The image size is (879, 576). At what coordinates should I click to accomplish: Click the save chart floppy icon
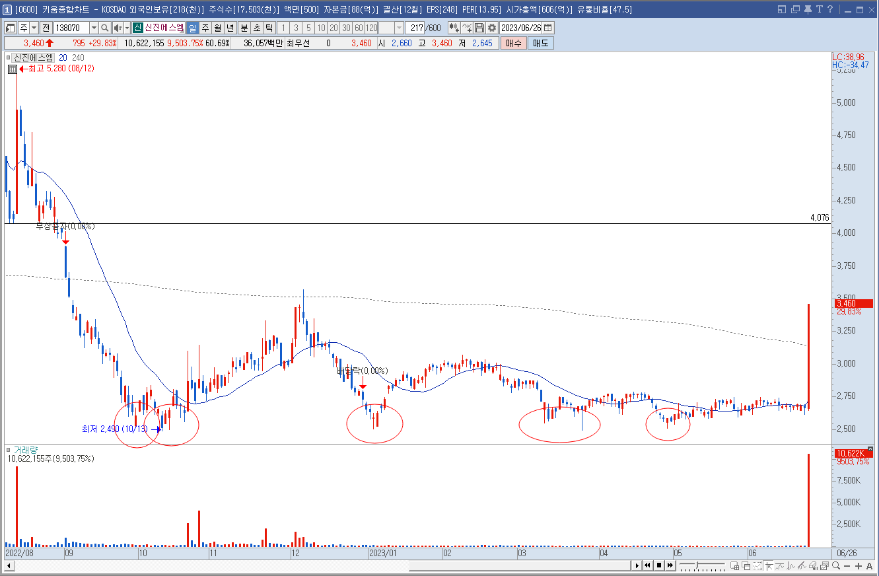pos(479,28)
